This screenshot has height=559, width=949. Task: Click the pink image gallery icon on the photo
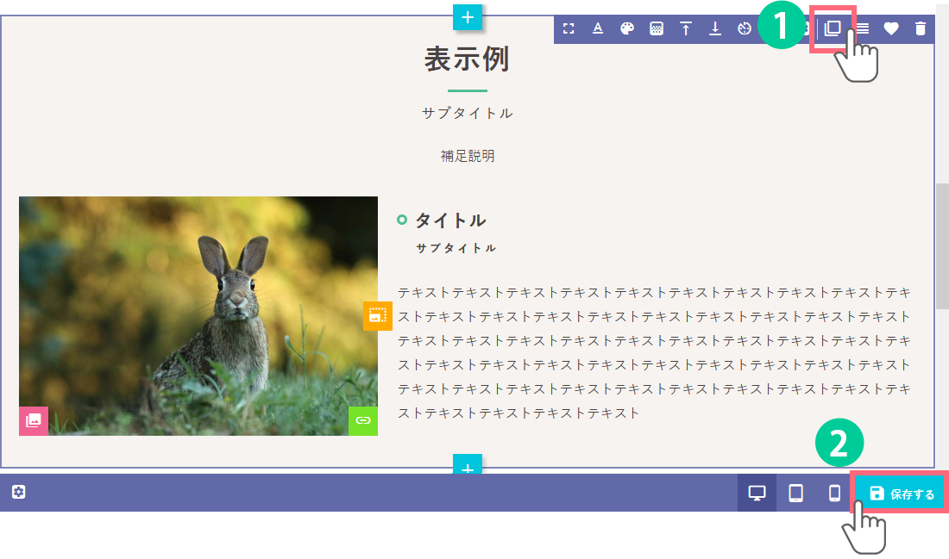[34, 420]
